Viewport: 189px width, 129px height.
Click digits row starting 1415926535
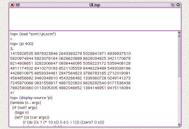[x=70, y=53]
